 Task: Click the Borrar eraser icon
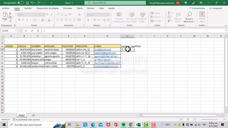(169, 21)
